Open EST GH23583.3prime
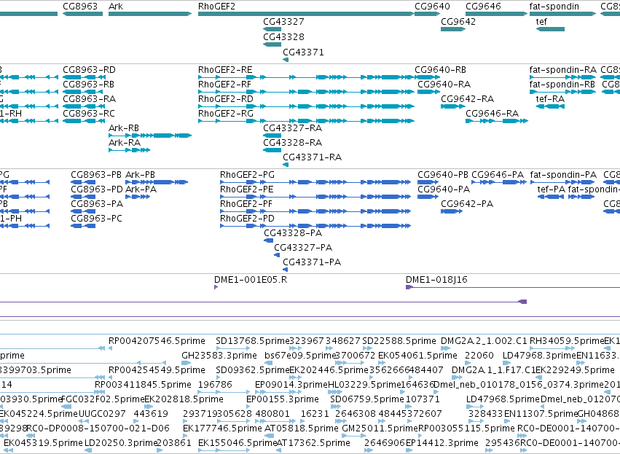This screenshot has width=620, height=454. [219, 356]
